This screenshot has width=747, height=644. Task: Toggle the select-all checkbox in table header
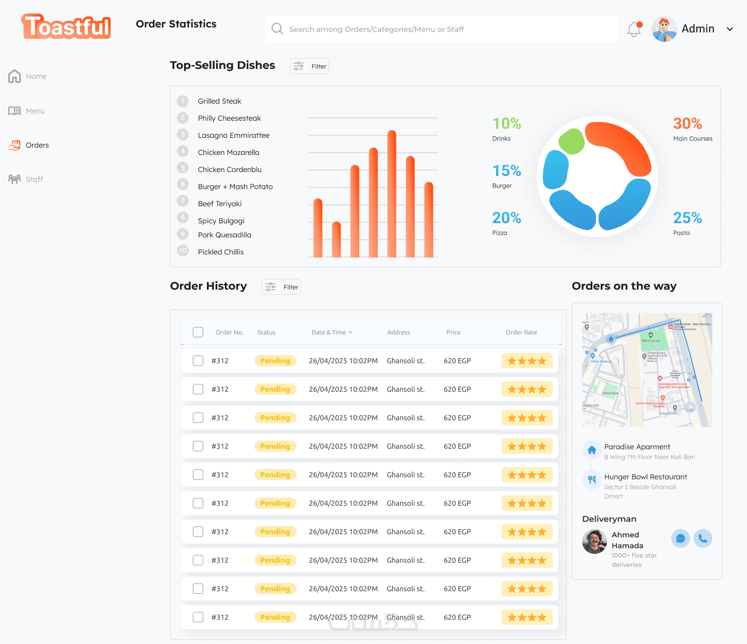click(x=198, y=332)
